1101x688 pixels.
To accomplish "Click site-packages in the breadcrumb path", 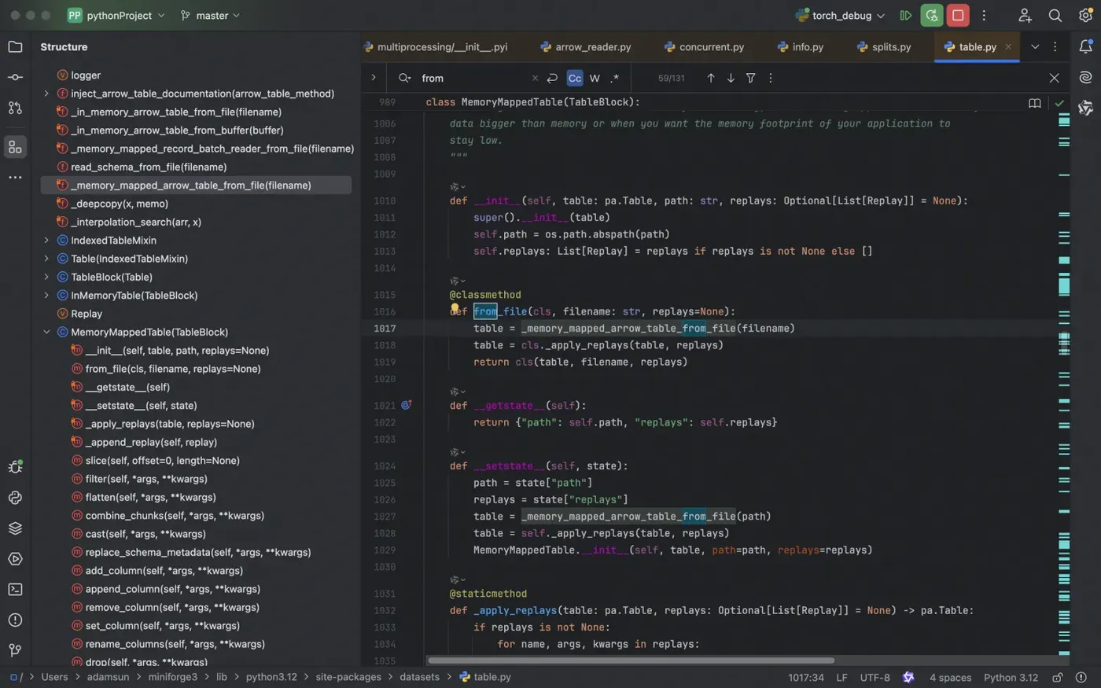I will click(x=348, y=677).
